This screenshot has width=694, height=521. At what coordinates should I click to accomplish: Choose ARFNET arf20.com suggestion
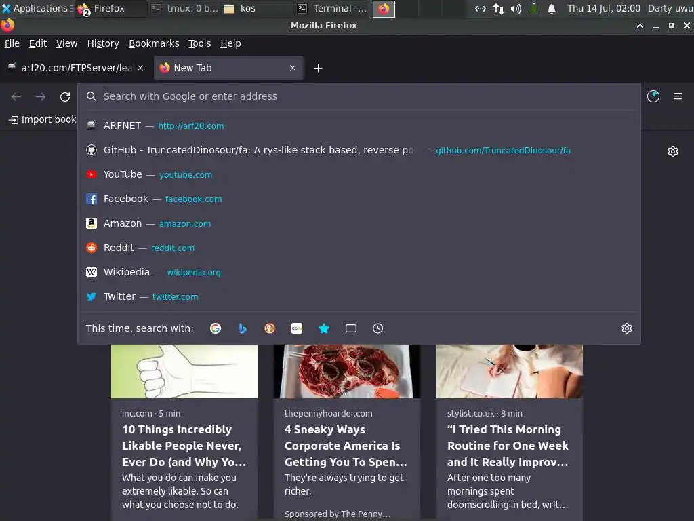click(359, 126)
